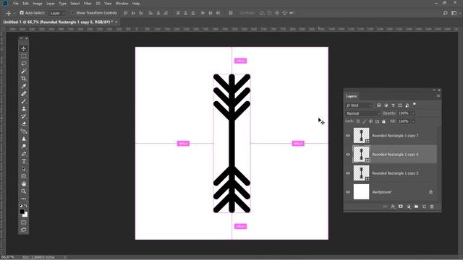Viewport: 463px width, 260px height.
Task: Select the Crop tool
Action: pyautogui.click(x=24, y=79)
